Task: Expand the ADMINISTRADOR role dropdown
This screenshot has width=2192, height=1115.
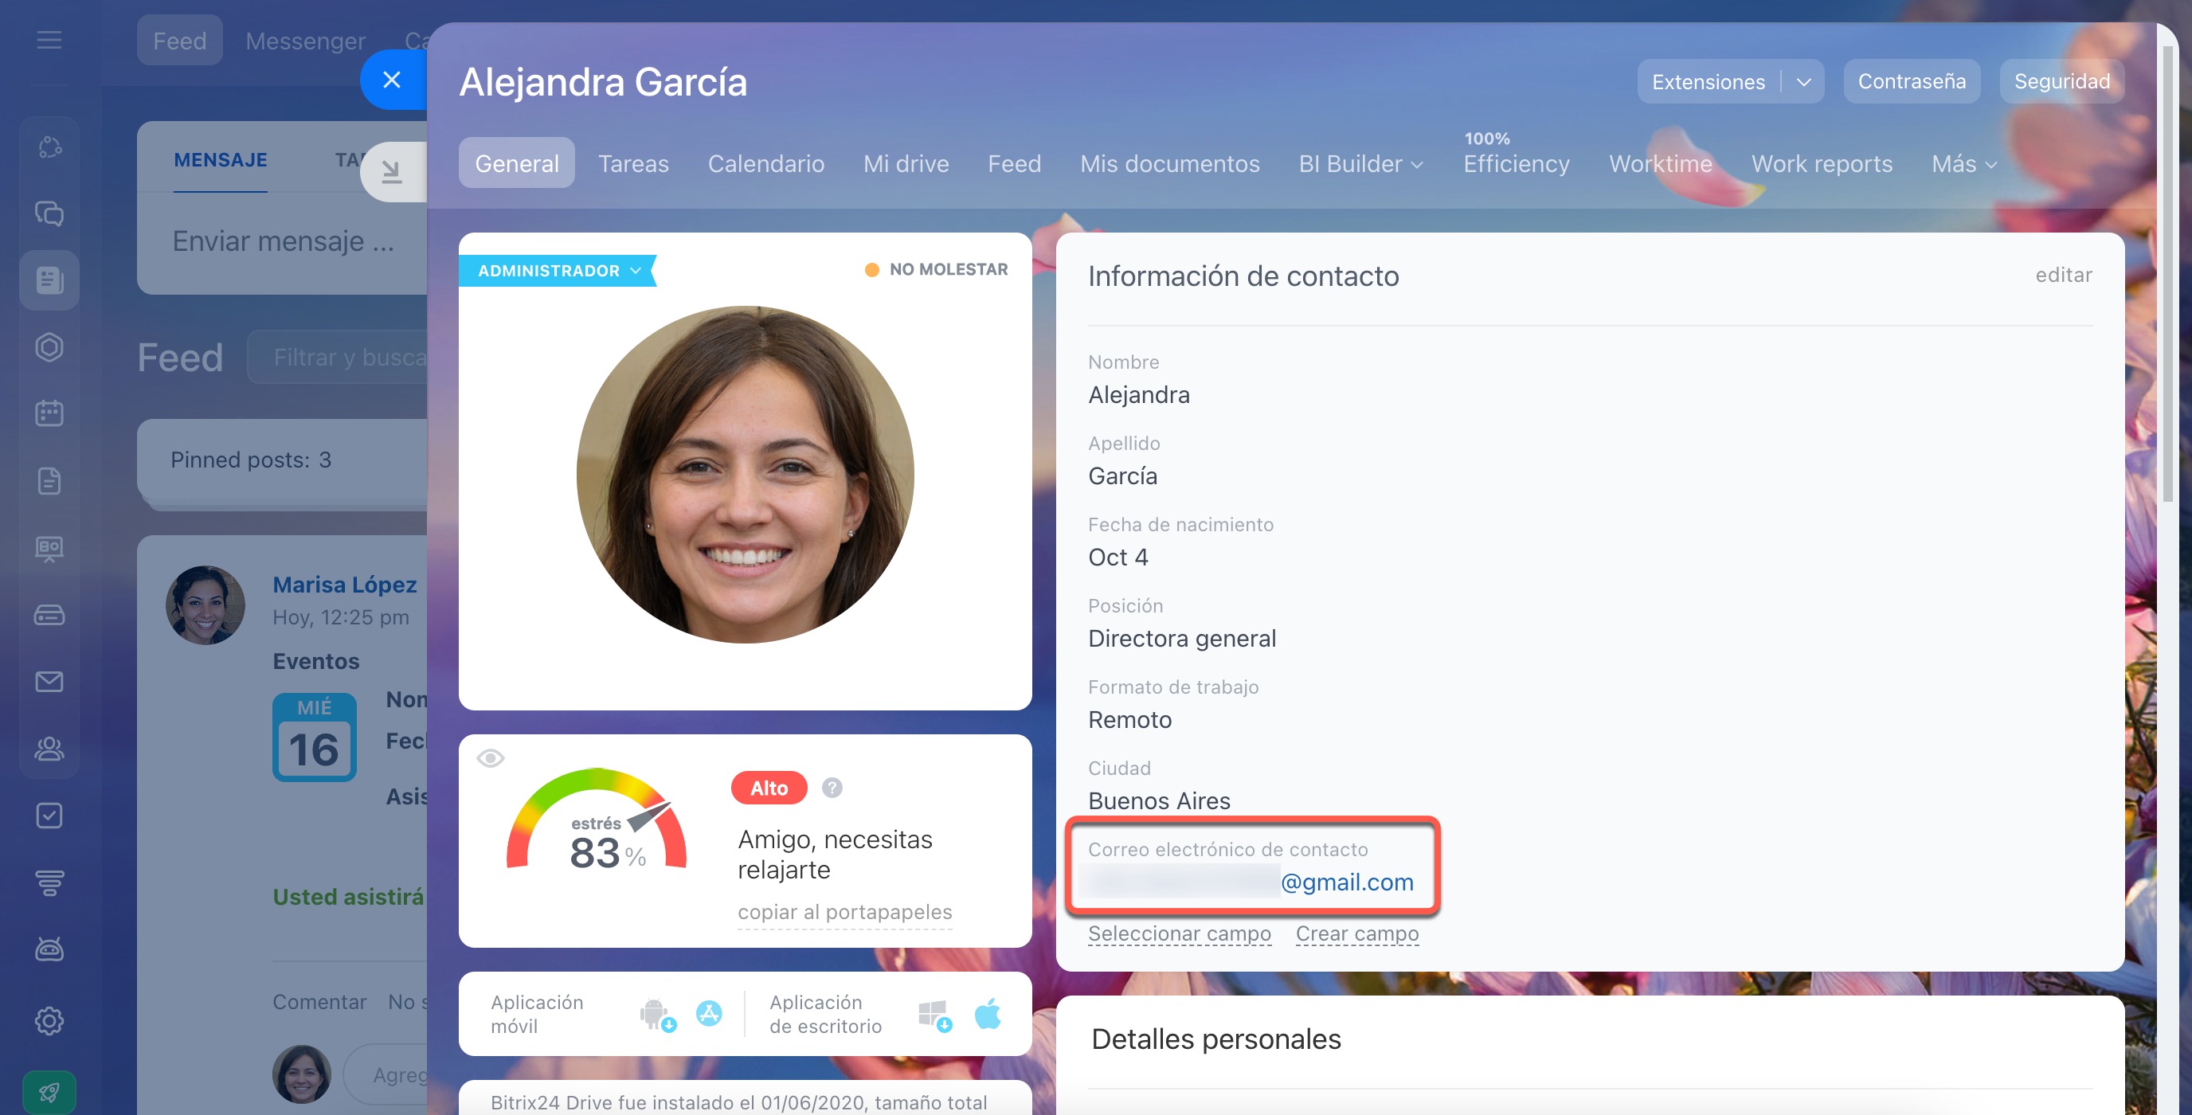Action: coord(558,271)
